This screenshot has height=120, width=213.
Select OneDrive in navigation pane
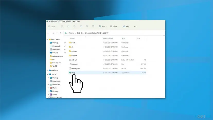pos(55,70)
